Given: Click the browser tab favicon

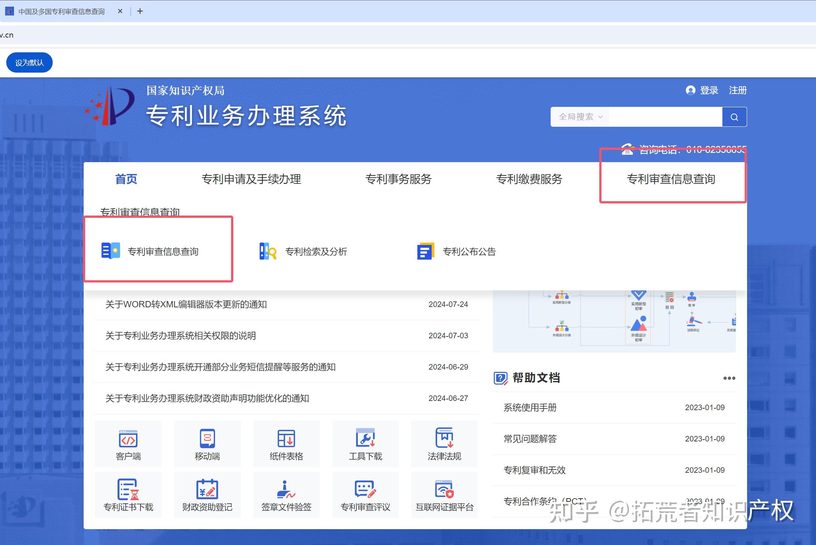Looking at the screenshot, I should tap(10, 11).
